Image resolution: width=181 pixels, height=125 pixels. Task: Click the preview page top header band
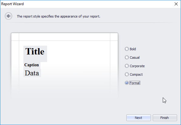(64, 37)
